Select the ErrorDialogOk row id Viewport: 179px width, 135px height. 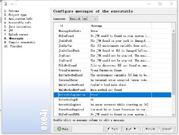68,100
